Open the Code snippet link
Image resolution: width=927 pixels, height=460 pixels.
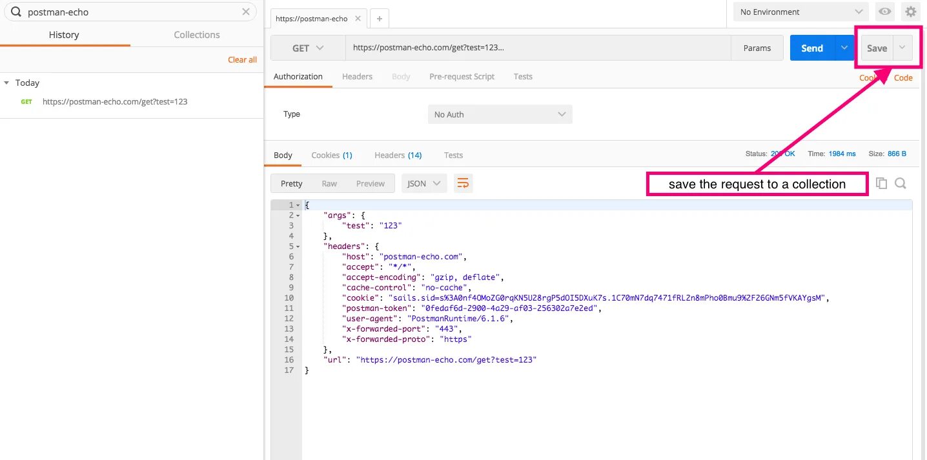(x=903, y=77)
